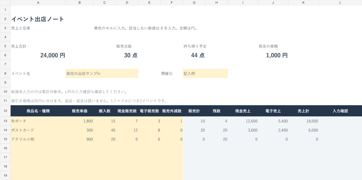
Task: Click the row 11 note about 値引き価格
Action: (89, 101)
